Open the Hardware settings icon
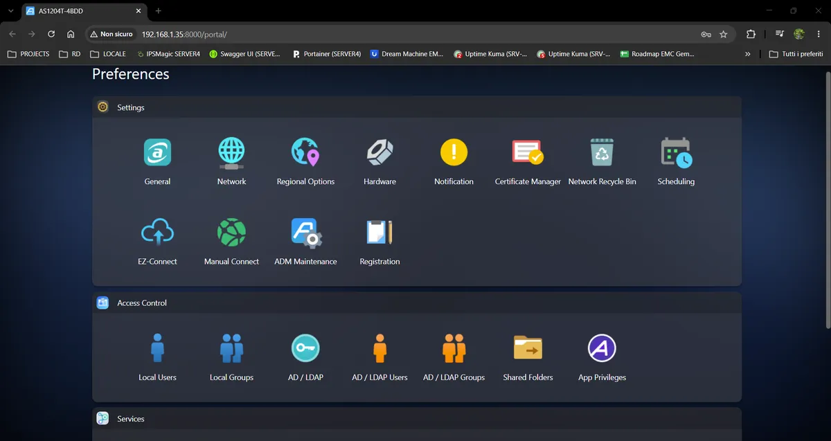The width and height of the screenshot is (831, 441). click(379, 152)
